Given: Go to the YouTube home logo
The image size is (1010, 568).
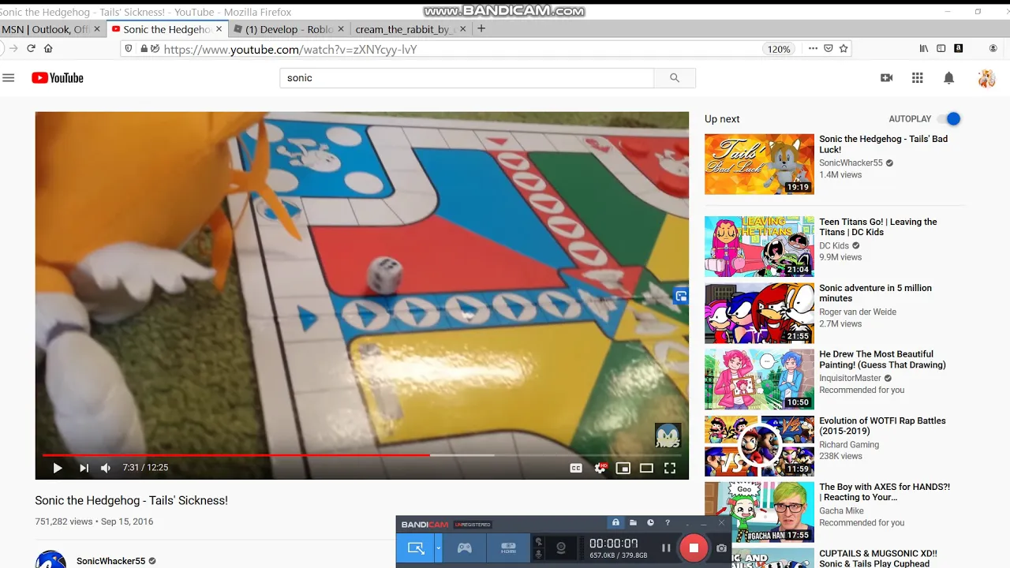Looking at the screenshot, I should (58, 78).
